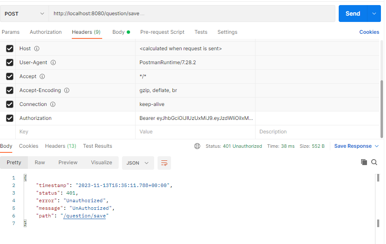386x244 pixels.
Task: Uncheck the Host header
Action: (x=9, y=49)
